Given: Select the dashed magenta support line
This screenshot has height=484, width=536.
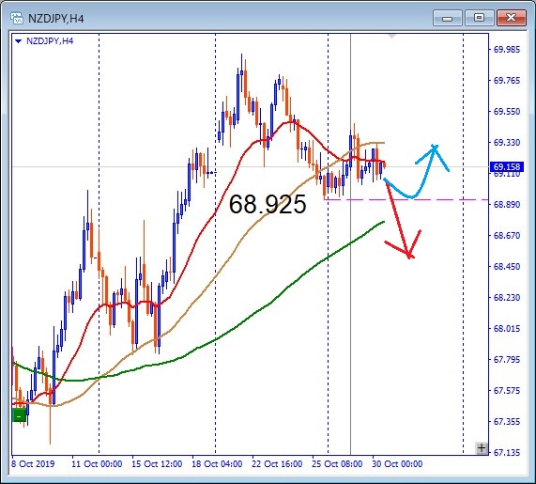Looking at the screenshot, I should coord(406,199).
